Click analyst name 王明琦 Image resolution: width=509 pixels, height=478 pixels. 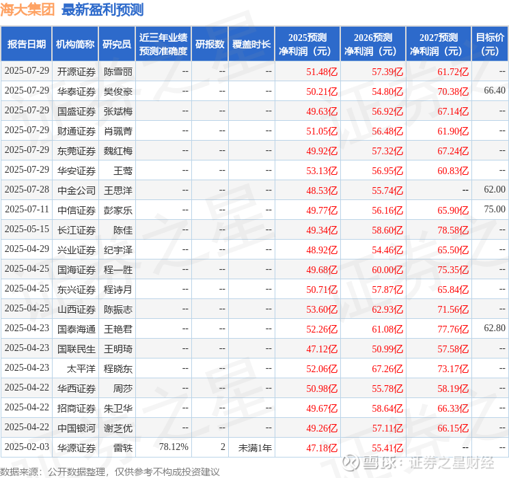118,349
